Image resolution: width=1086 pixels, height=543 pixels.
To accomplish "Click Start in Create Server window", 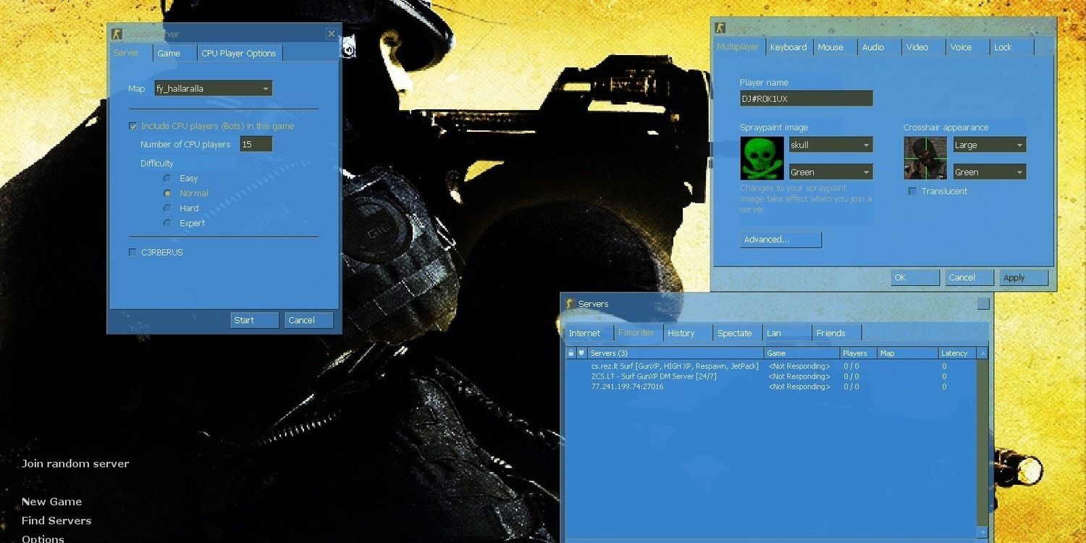I will (x=255, y=320).
